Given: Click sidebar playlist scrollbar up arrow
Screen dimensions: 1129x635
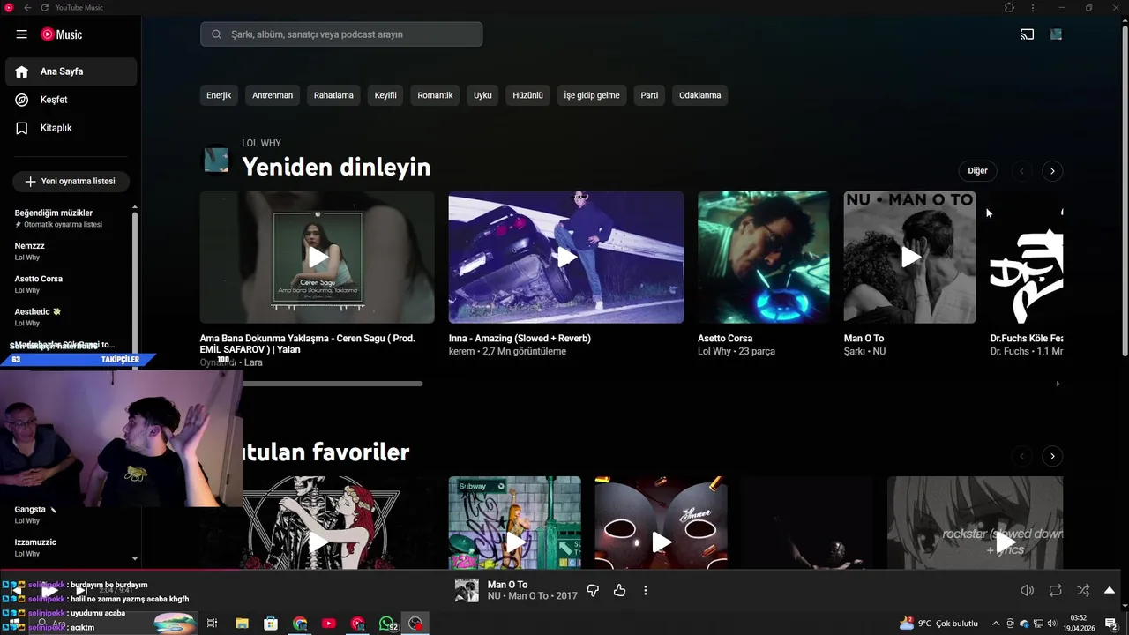Looking at the screenshot, I should [135, 206].
